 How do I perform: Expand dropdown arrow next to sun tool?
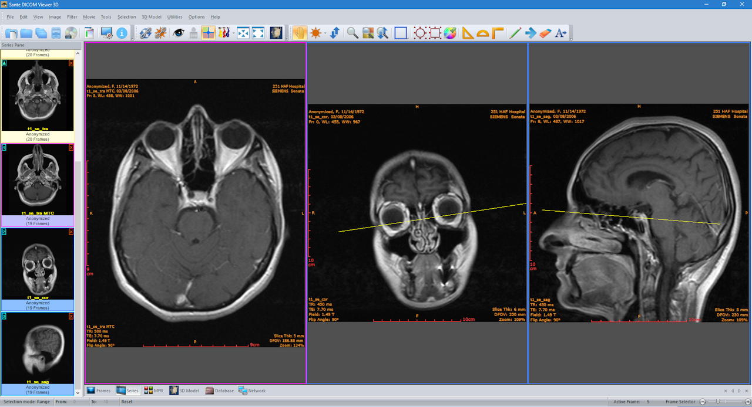(325, 33)
